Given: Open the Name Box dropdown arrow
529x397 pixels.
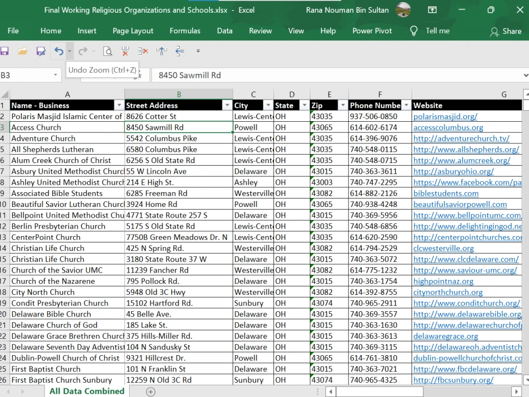Looking at the screenshot, I should pyautogui.click(x=56, y=75).
